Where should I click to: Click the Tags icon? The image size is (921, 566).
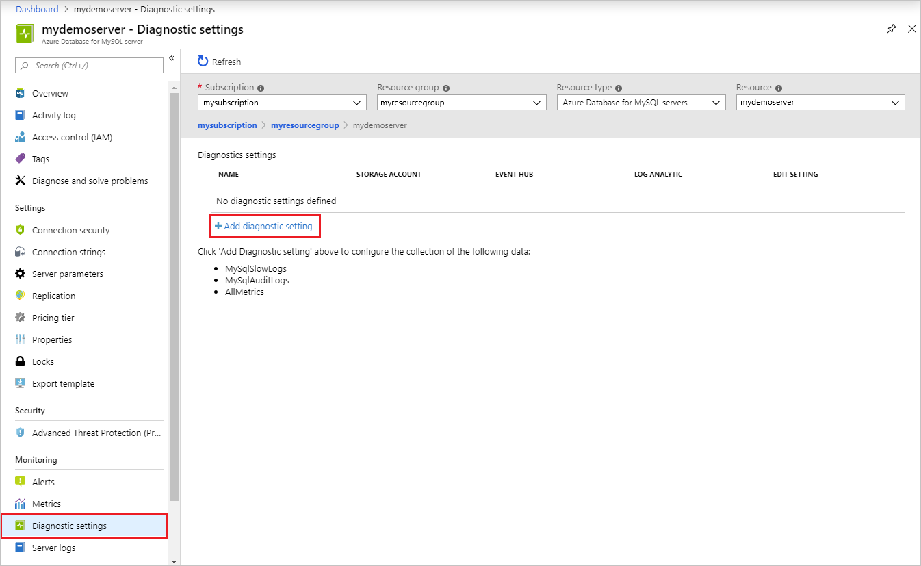pyautogui.click(x=21, y=159)
